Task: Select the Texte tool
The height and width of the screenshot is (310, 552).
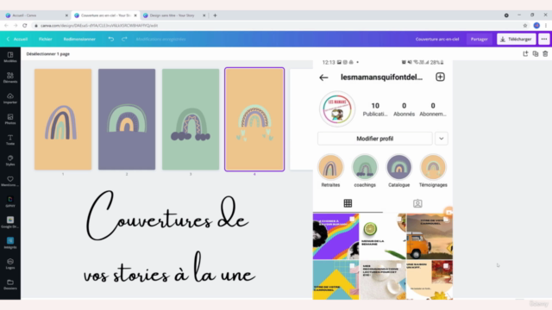Action: [x=10, y=139]
